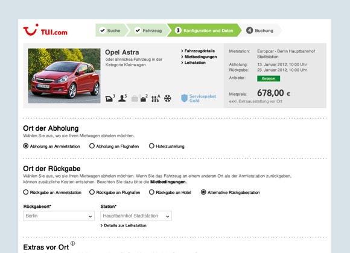Select Abholung an Flughafen radio option

tap(92, 146)
